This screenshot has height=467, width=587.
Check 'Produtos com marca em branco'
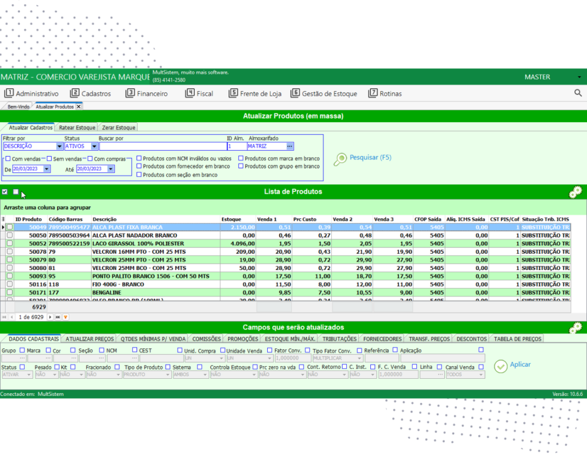241,159
